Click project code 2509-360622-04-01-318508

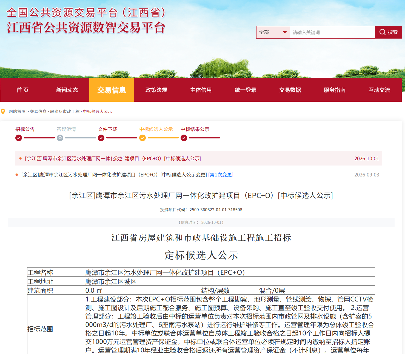pyautogui.click(x=216, y=210)
